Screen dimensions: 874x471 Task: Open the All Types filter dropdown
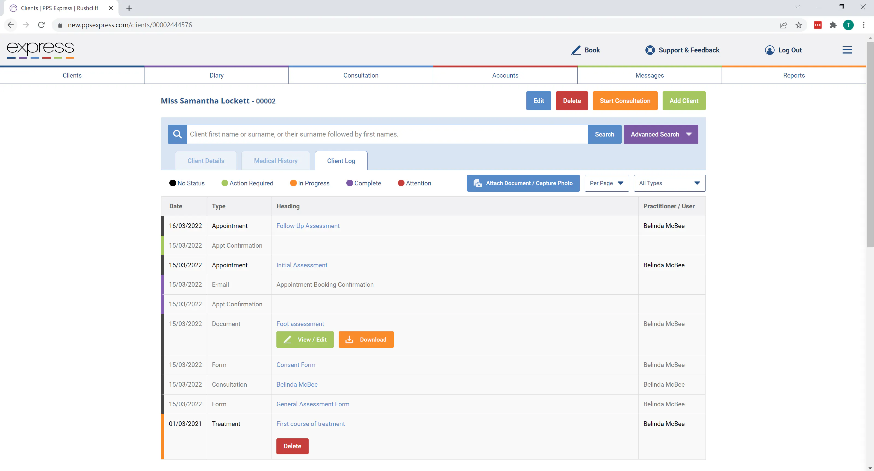(x=669, y=183)
